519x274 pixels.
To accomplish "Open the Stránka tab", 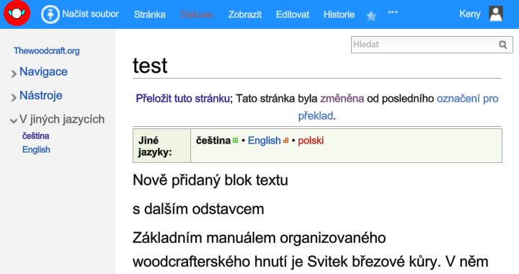I will [150, 14].
